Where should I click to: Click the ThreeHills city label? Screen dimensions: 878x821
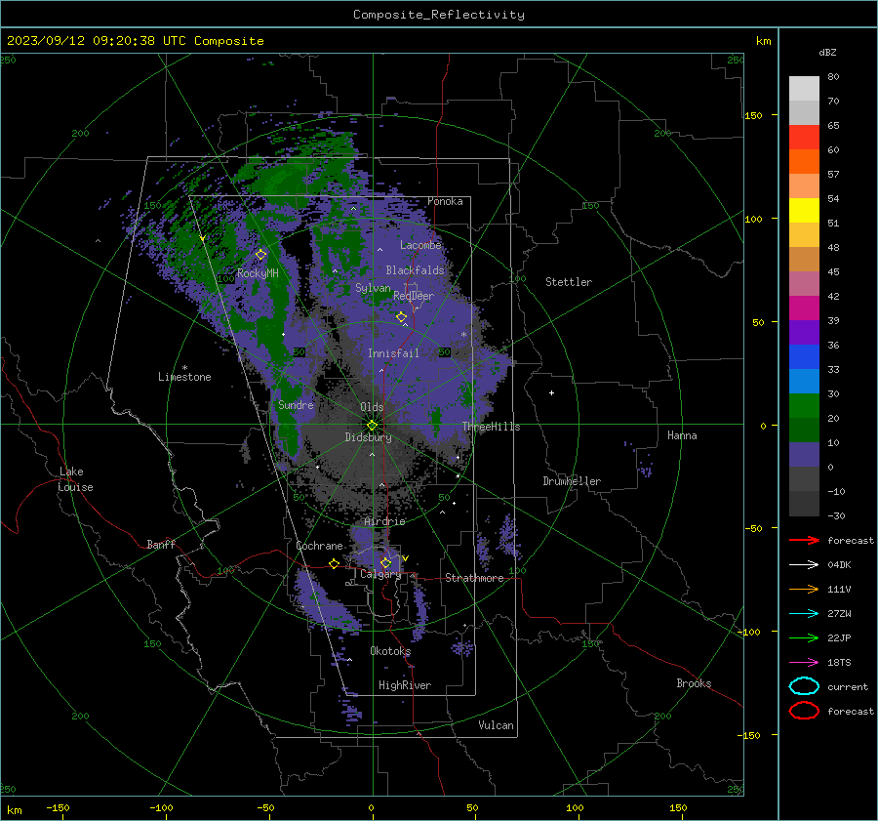[x=491, y=427]
